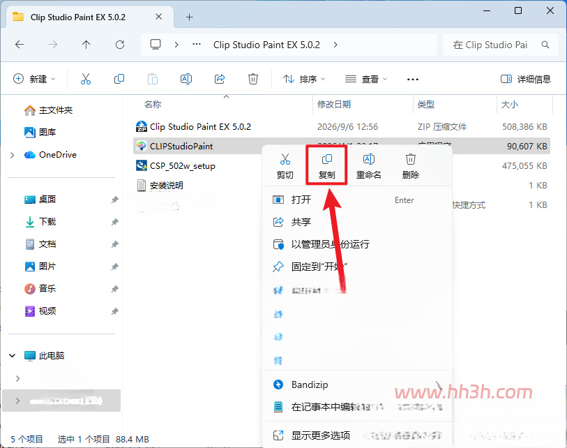Choose 共享 in the context menu
Screen dimensions: 567x448
point(357,222)
